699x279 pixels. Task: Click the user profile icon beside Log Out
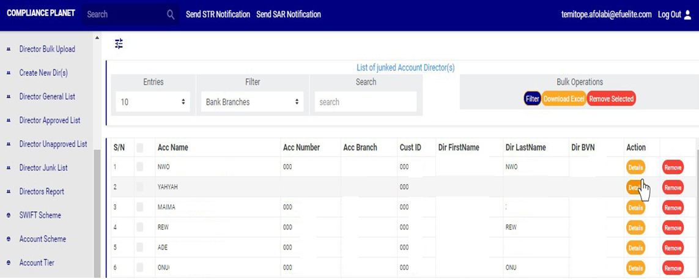(688, 15)
